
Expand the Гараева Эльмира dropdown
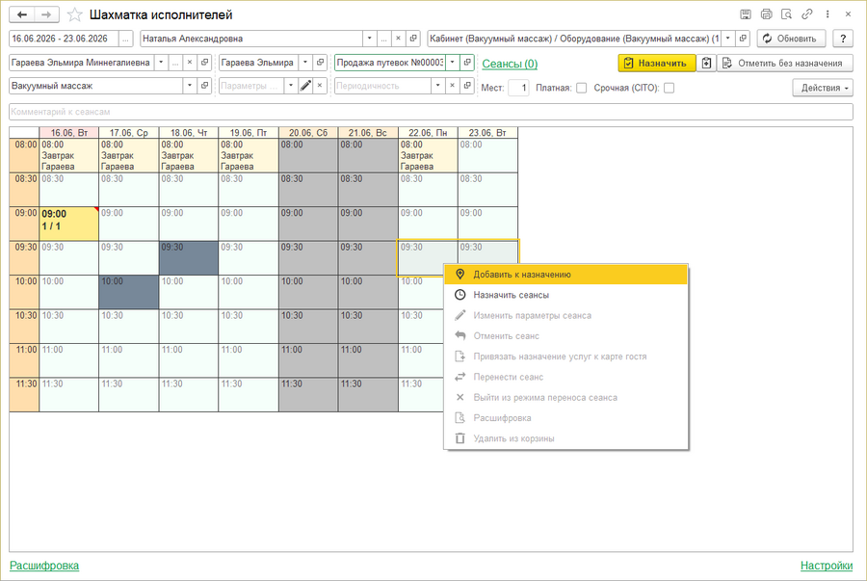point(305,63)
